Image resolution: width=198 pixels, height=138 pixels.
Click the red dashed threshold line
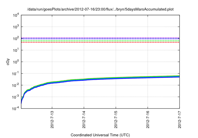[x=100, y=42]
